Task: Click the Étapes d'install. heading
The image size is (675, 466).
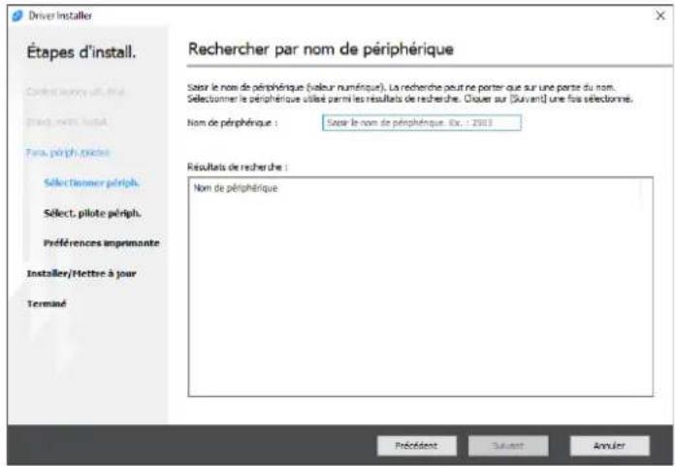Action: pyautogui.click(x=81, y=52)
